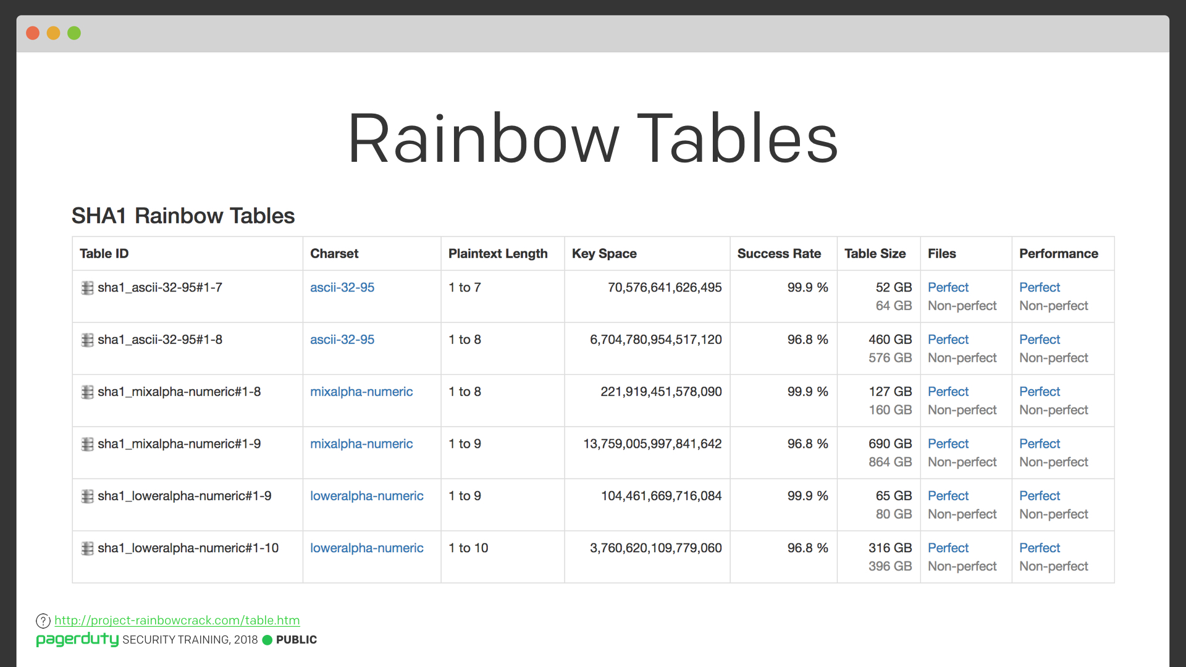The width and height of the screenshot is (1186, 667).
Task: Click the Rainbow Tables slide title
Action: click(x=593, y=138)
